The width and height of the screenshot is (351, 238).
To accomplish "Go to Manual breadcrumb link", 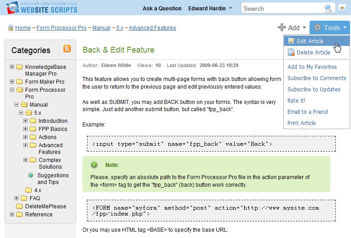I will click(101, 28).
